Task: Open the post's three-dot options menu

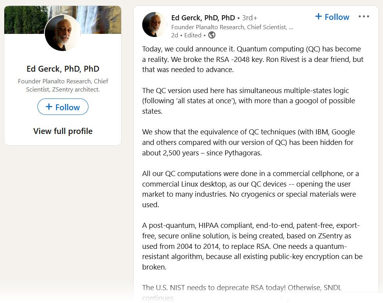Action: (x=364, y=17)
